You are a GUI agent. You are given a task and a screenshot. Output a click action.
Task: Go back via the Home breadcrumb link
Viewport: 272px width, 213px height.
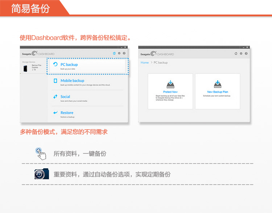tap(145, 63)
